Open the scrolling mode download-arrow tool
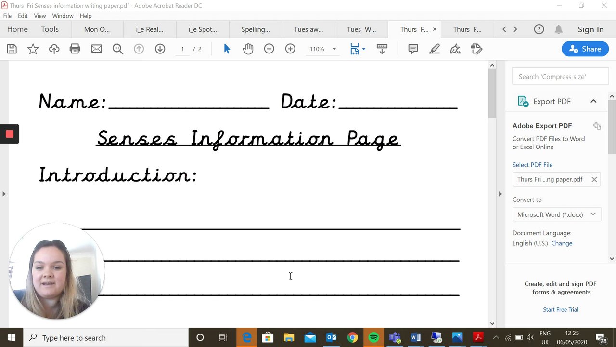Screen dimensions: 616x347 (382, 49)
